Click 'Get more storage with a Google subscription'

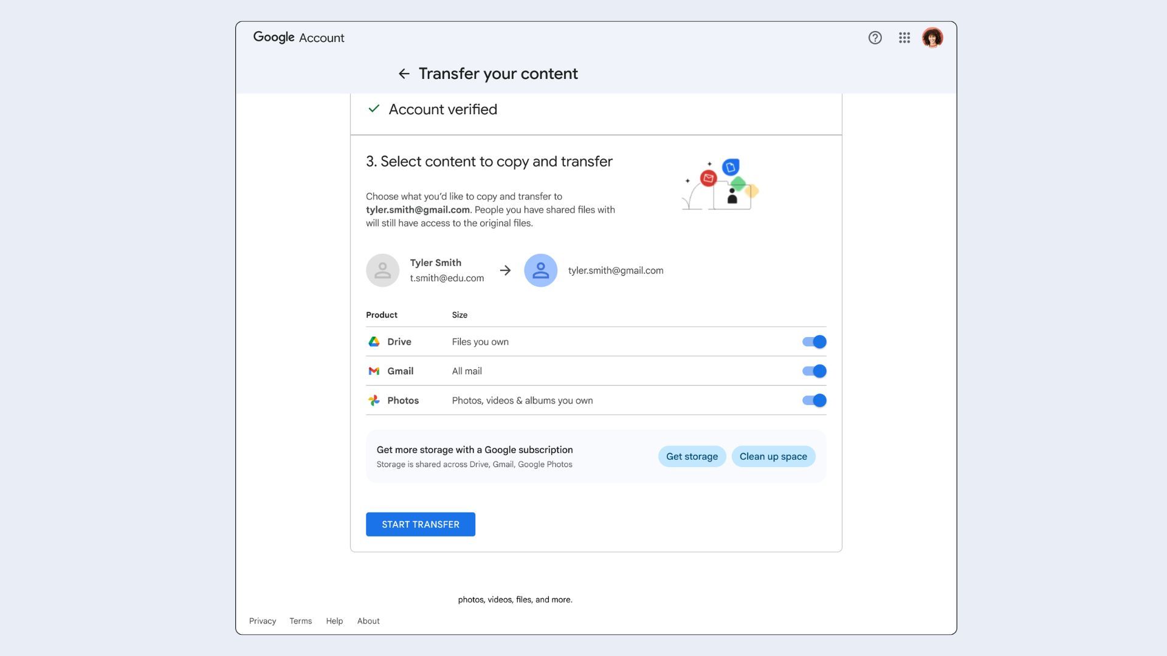click(475, 449)
